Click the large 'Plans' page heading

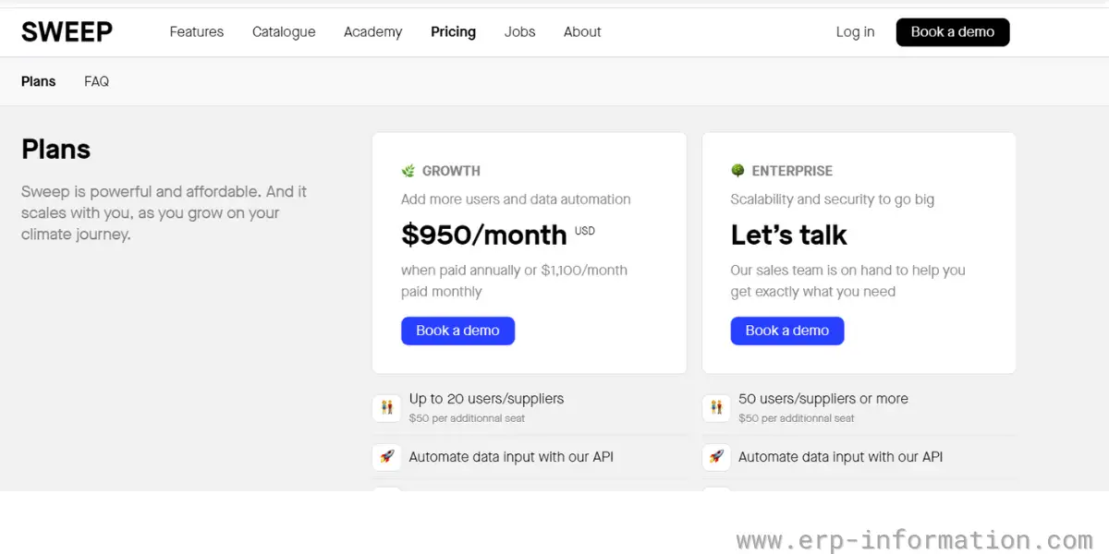point(55,150)
